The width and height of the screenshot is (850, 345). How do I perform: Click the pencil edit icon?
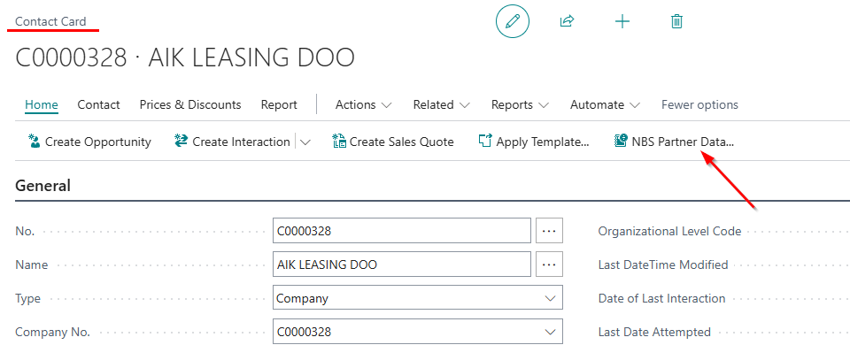tap(513, 21)
